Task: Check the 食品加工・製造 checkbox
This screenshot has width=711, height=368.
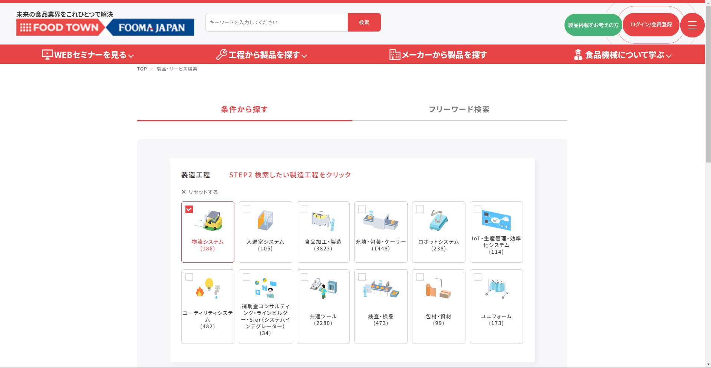Action: [305, 209]
